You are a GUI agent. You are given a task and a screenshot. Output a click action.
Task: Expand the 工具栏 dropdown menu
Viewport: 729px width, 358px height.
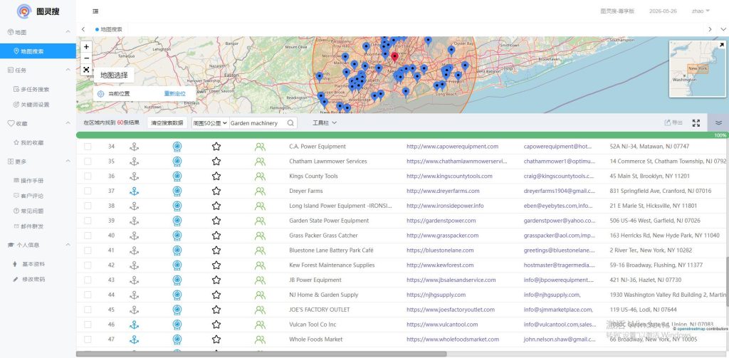click(325, 123)
